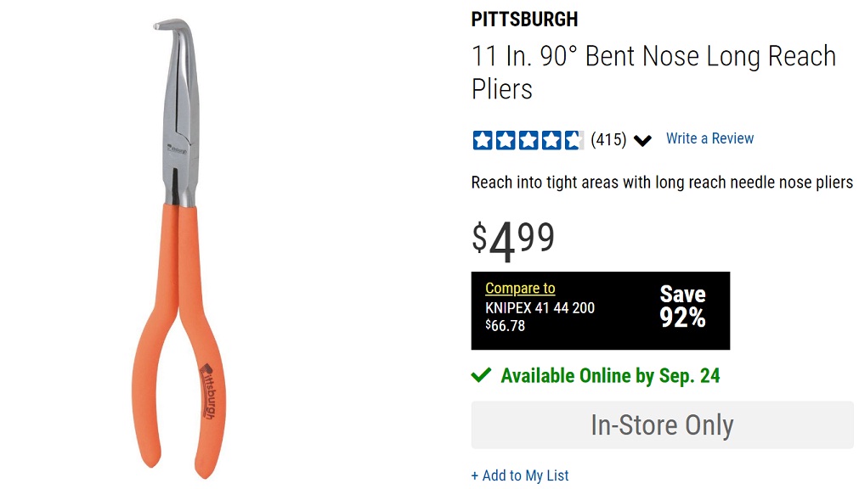The height and width of the screenshot is (489, 859).
Task: Click the $4.99 price display
Action: click(511, 238)
